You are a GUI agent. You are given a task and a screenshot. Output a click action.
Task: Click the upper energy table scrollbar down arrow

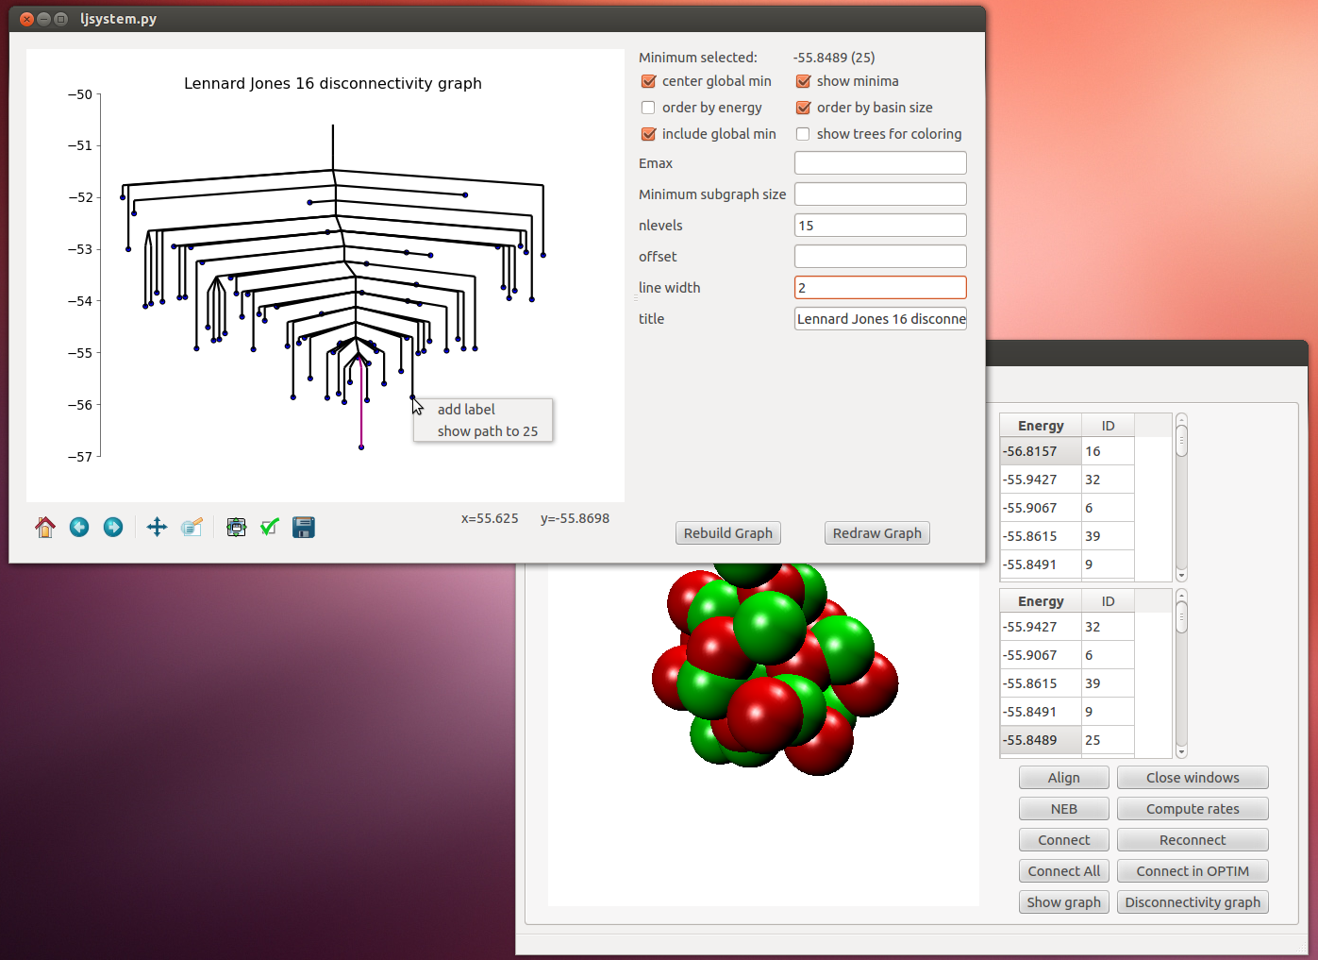point(1181,575)
